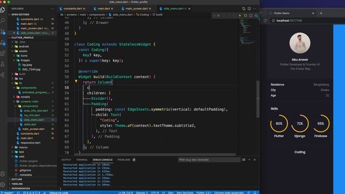The image size is (345, 194).
Task: Open my_info.dart in file tree
Action: [32, 115]
